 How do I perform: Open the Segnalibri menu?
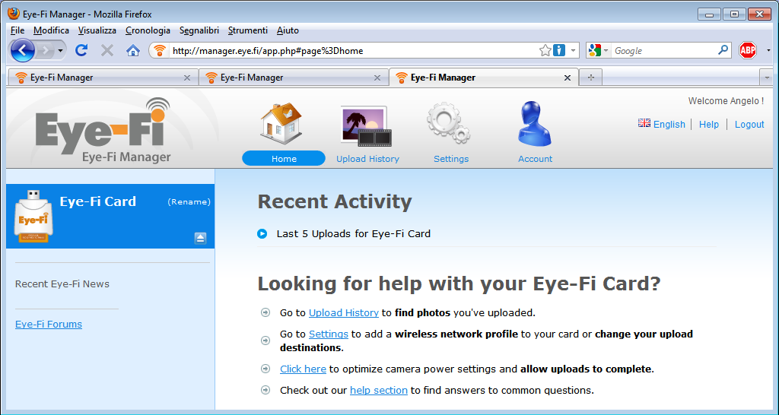pos(199,30)
